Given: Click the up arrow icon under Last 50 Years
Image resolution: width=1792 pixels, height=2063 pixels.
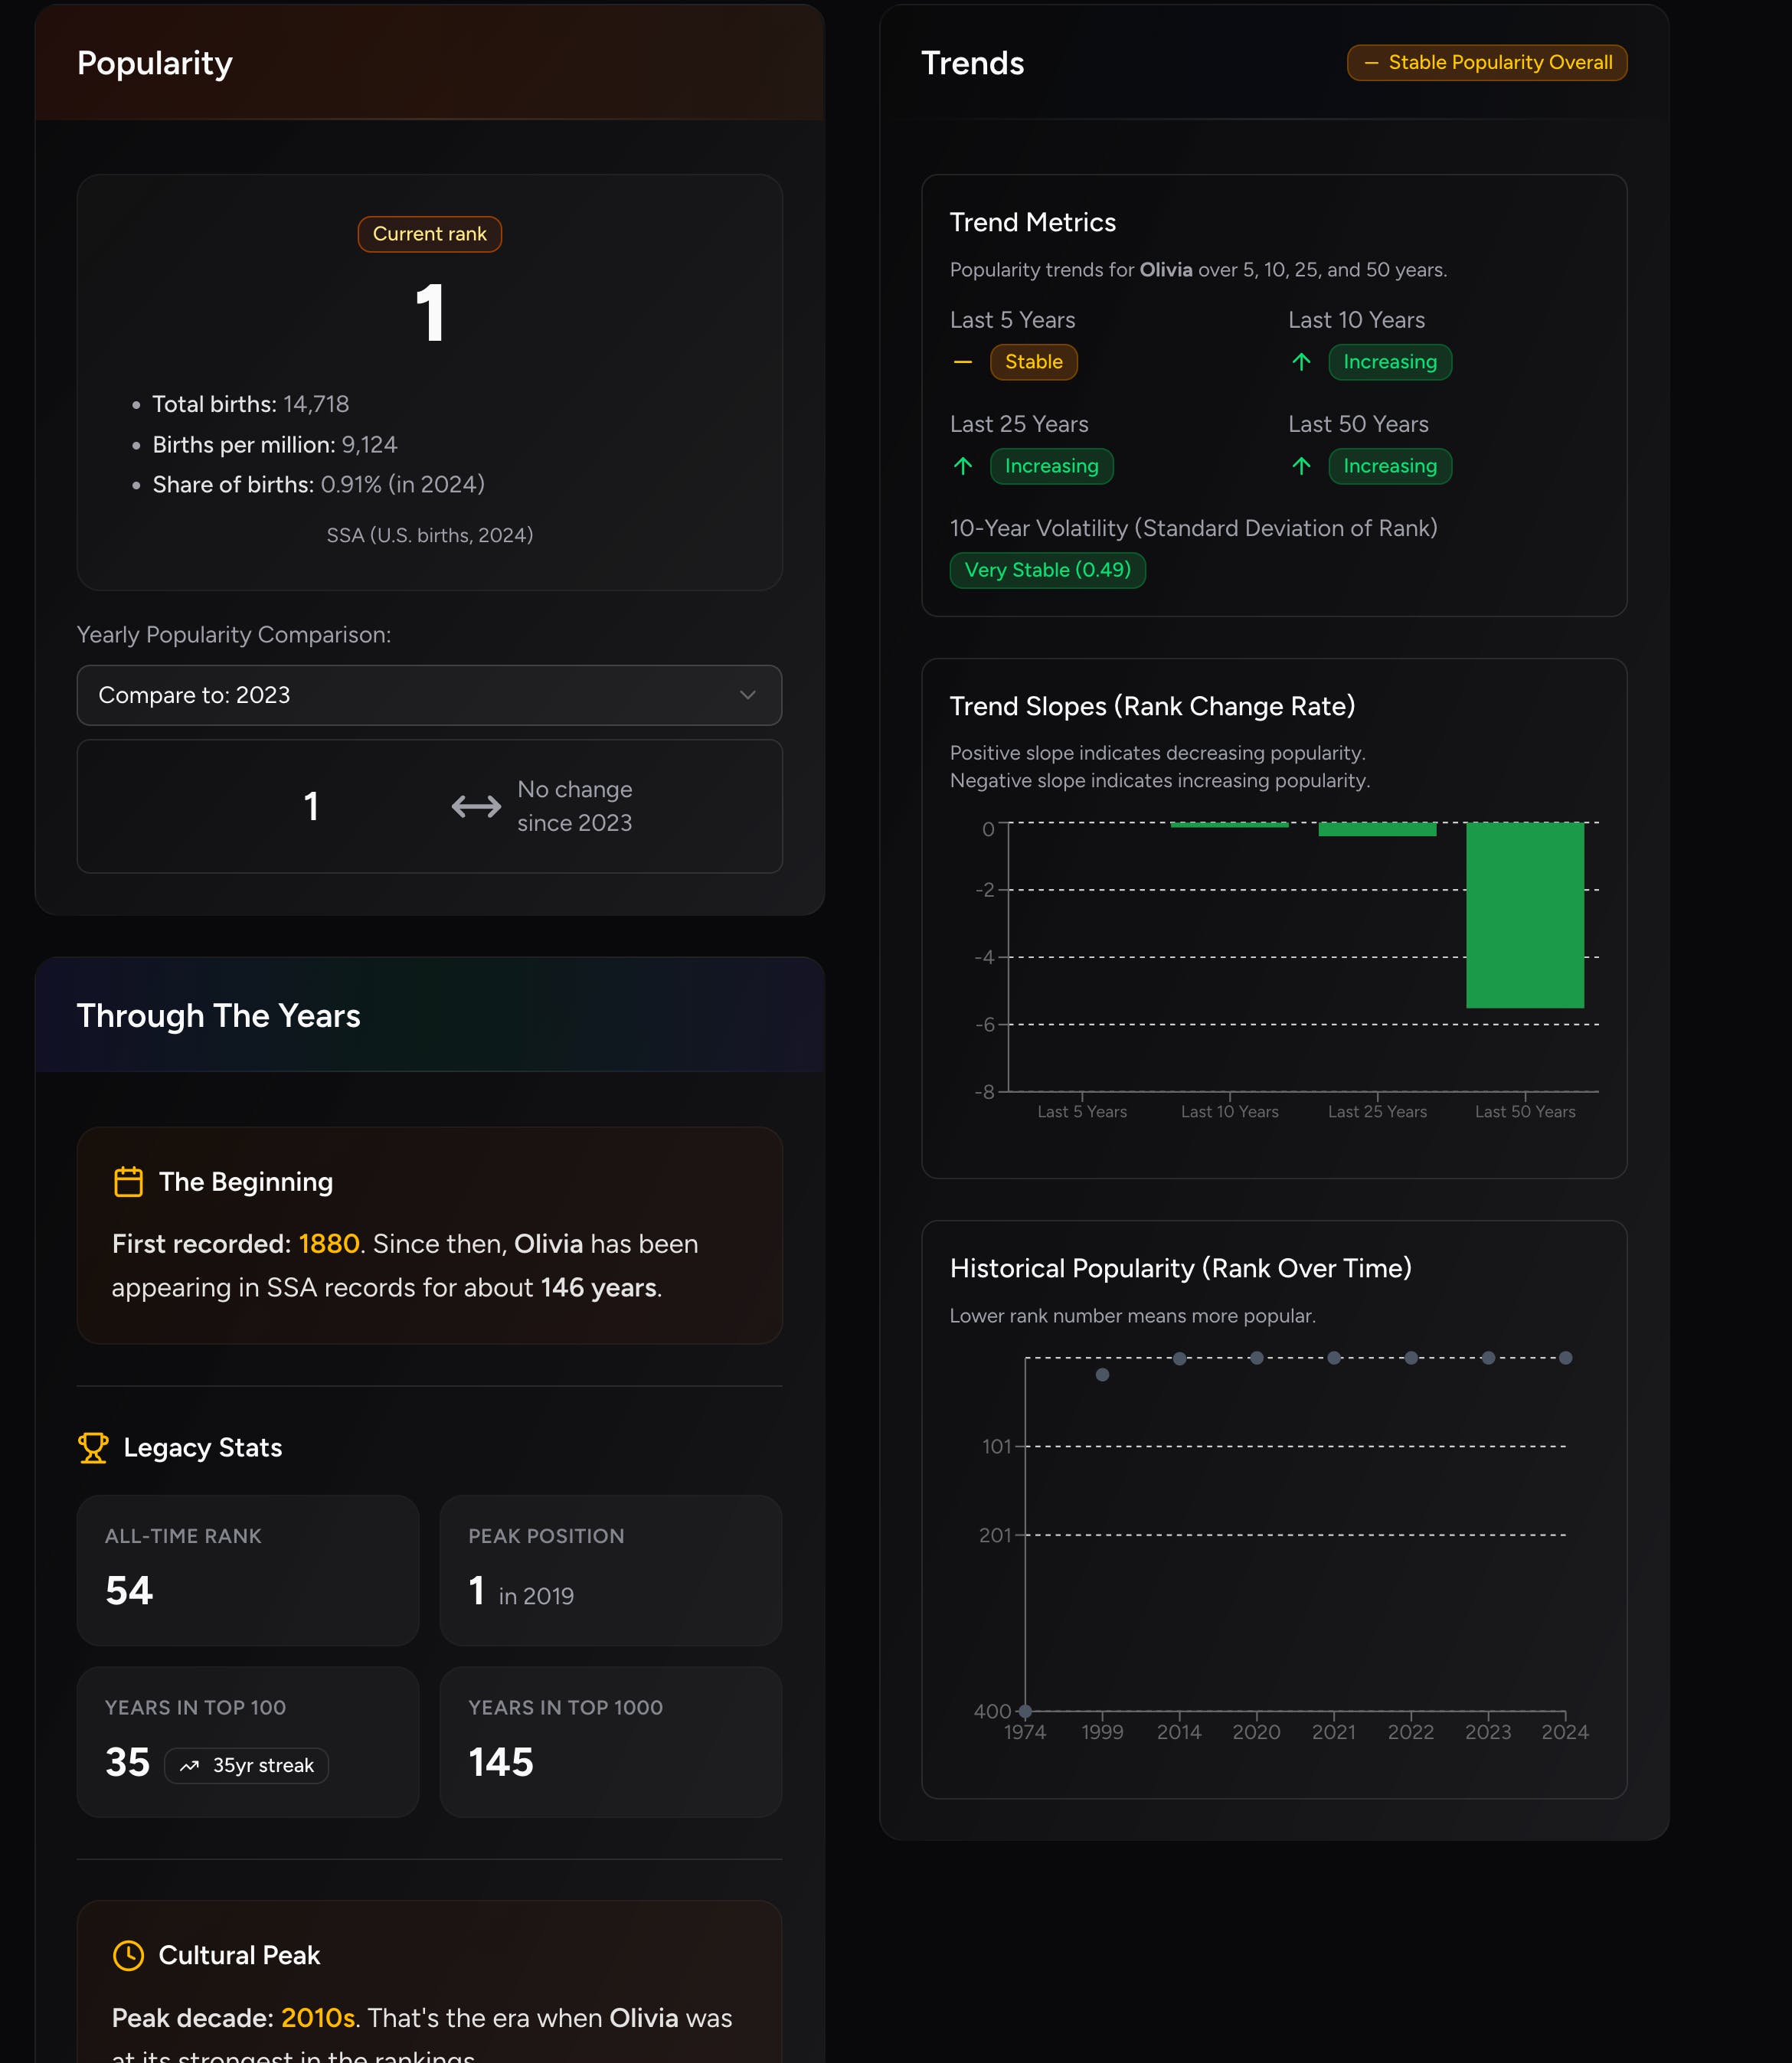Looking at the screenshot, I should (x=1301, y=466).
